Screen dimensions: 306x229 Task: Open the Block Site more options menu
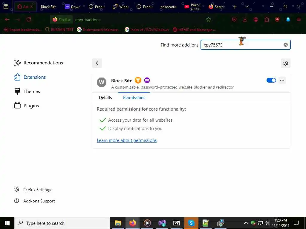[282, 80]
